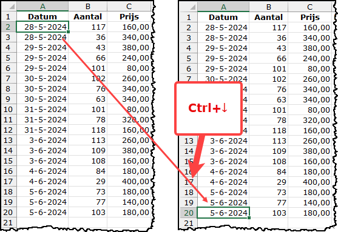
Task: Click cell C6 '80,00' in right sheet
Action: tap(309, 68)
